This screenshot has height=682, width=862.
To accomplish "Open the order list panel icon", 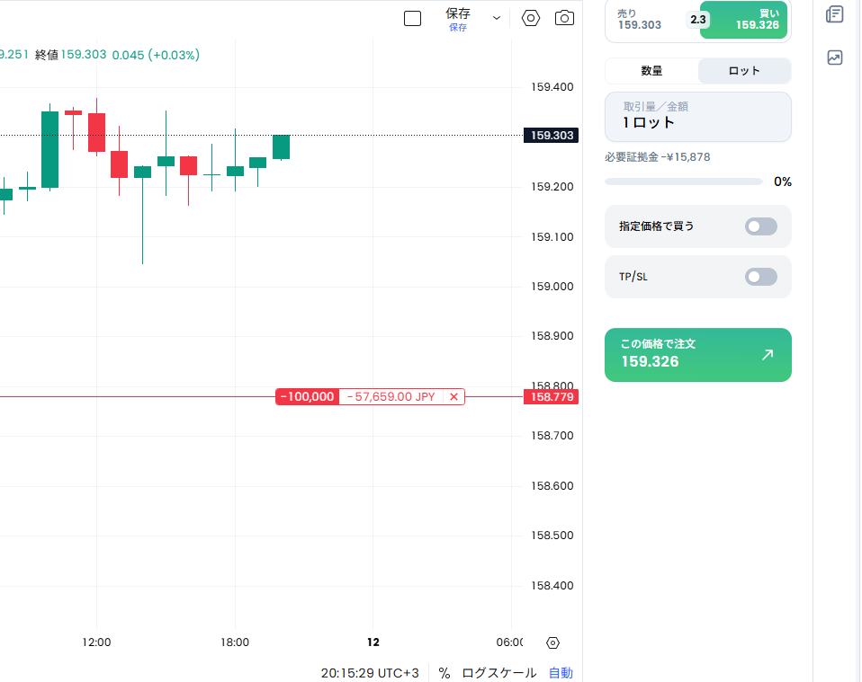I will 834,14.
